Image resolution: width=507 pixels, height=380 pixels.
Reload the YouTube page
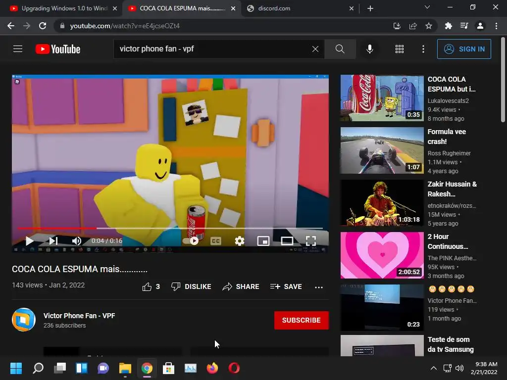tap(43, 26)
